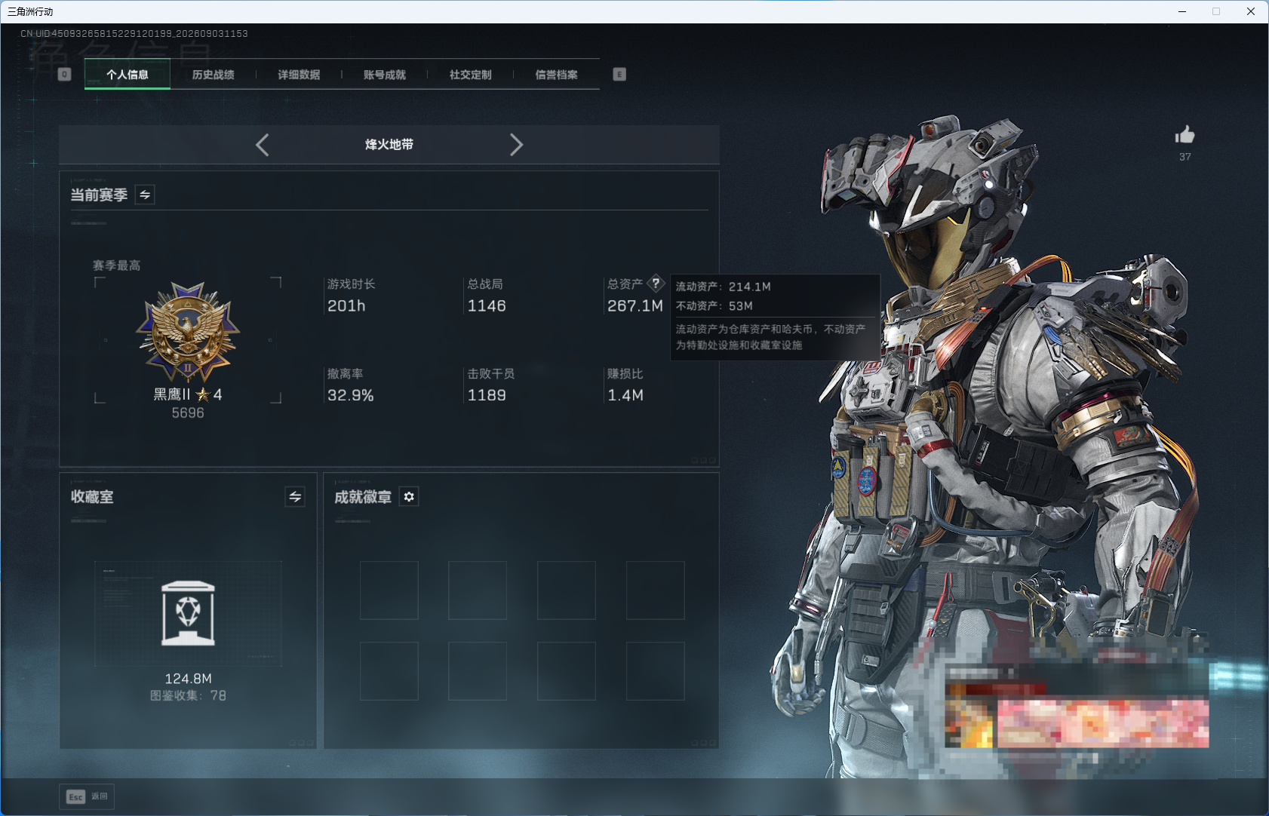Click the 收藏室 swap icon
This screenshot has width=1269, height=816.
click(x=295, y=496)
